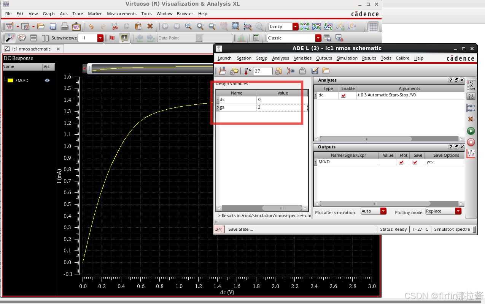Image resolution: width=485 pixels, height=304 pixels.
Task: Click the playing cards icon in second toolbar
Action: (x=22, y=38)
